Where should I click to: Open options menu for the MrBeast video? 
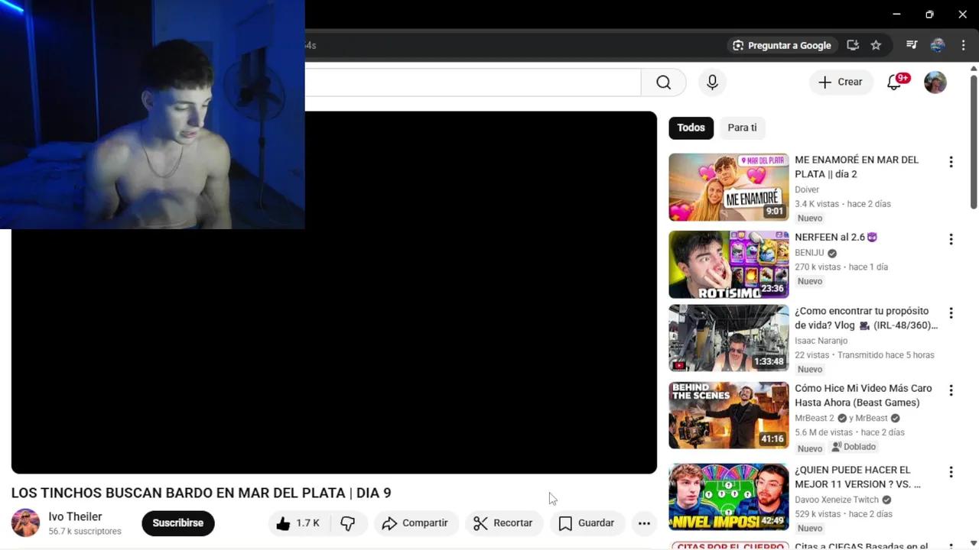pos(951,390)
